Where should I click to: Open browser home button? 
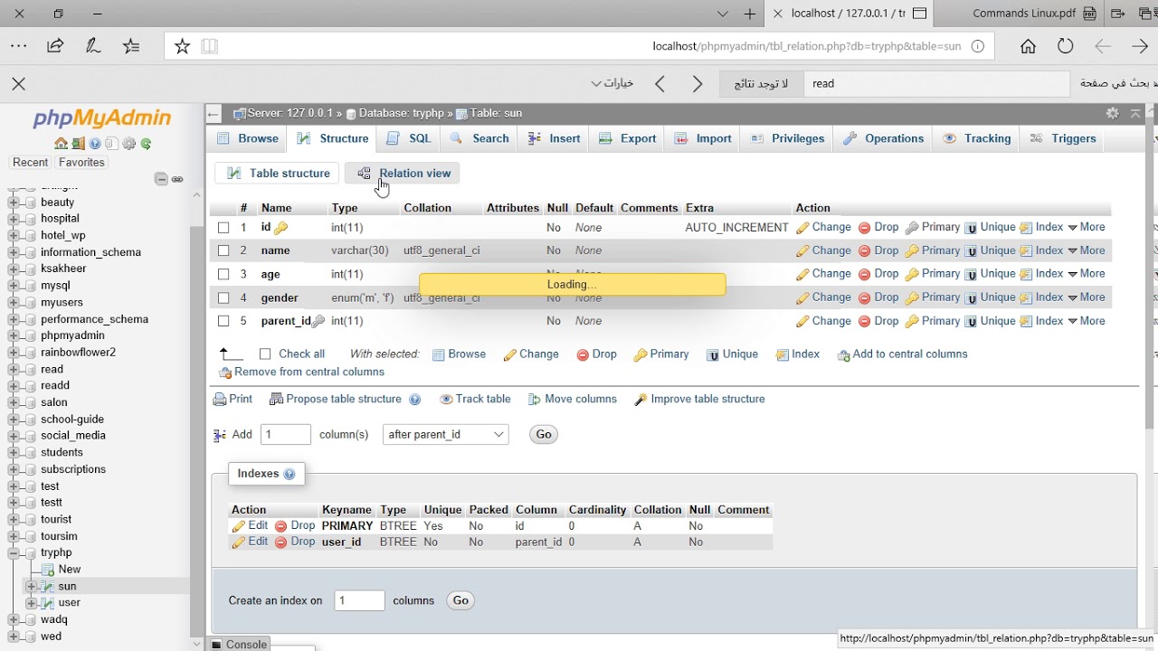(1028, 46)
